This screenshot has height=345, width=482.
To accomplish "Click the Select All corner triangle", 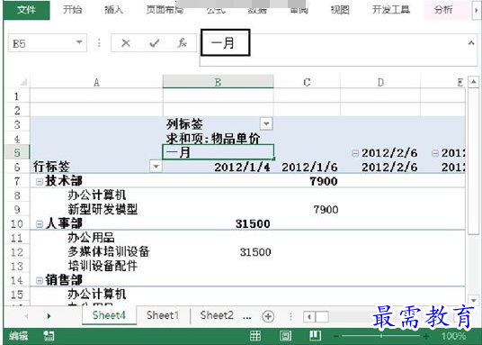I will [x=23, y=82].
